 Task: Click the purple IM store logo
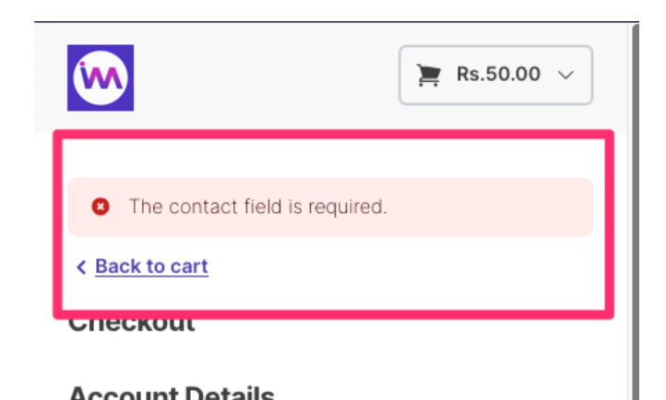click(101, 77)
